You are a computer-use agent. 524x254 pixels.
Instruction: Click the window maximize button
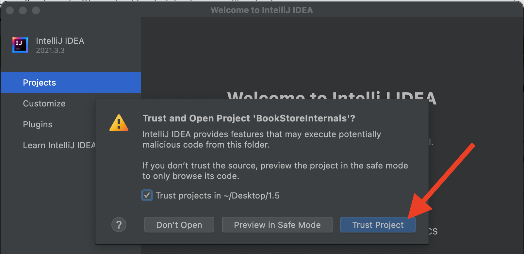point(36,10)
